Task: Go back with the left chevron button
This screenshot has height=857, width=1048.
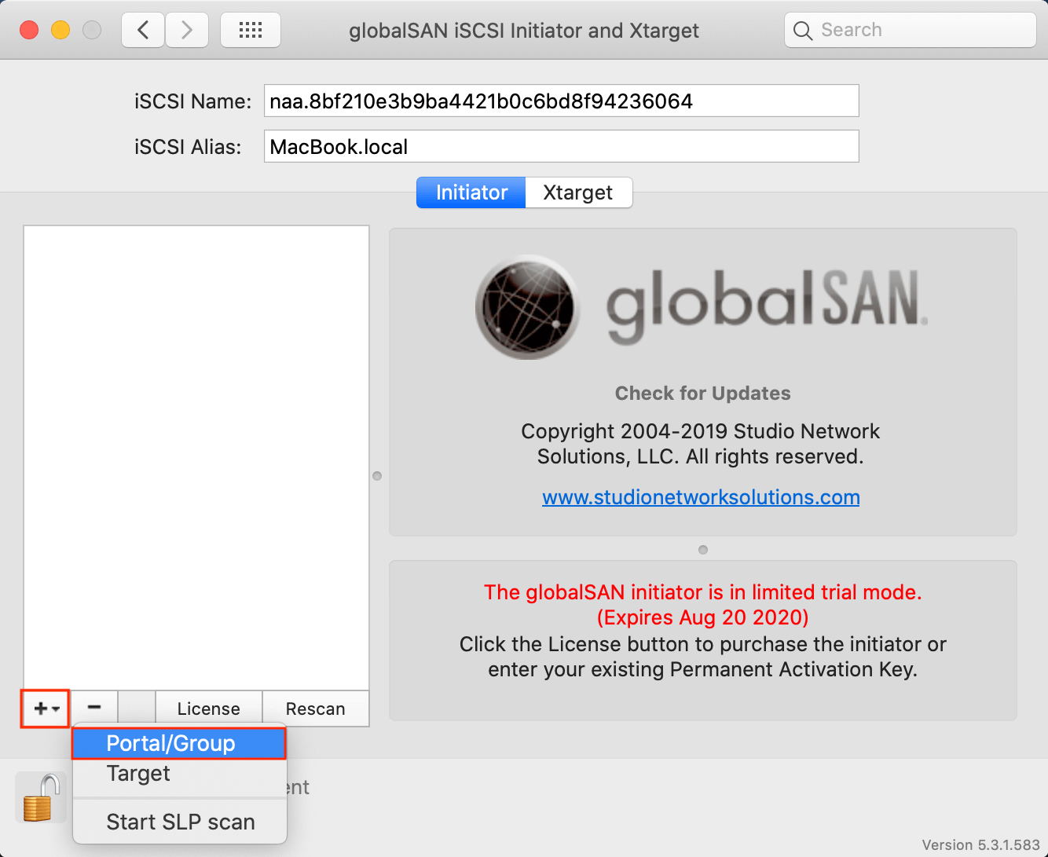Action: click(143, 31)
